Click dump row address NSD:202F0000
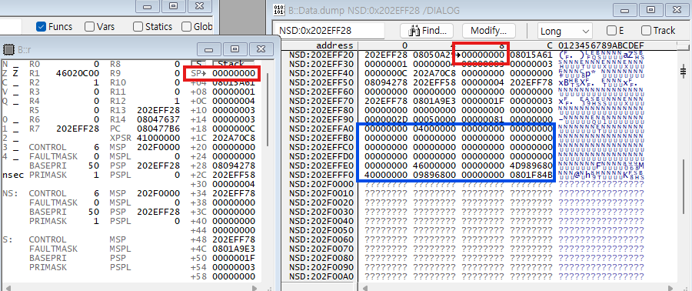The height and width of the screenshot is (291, 692). point(321,184)
